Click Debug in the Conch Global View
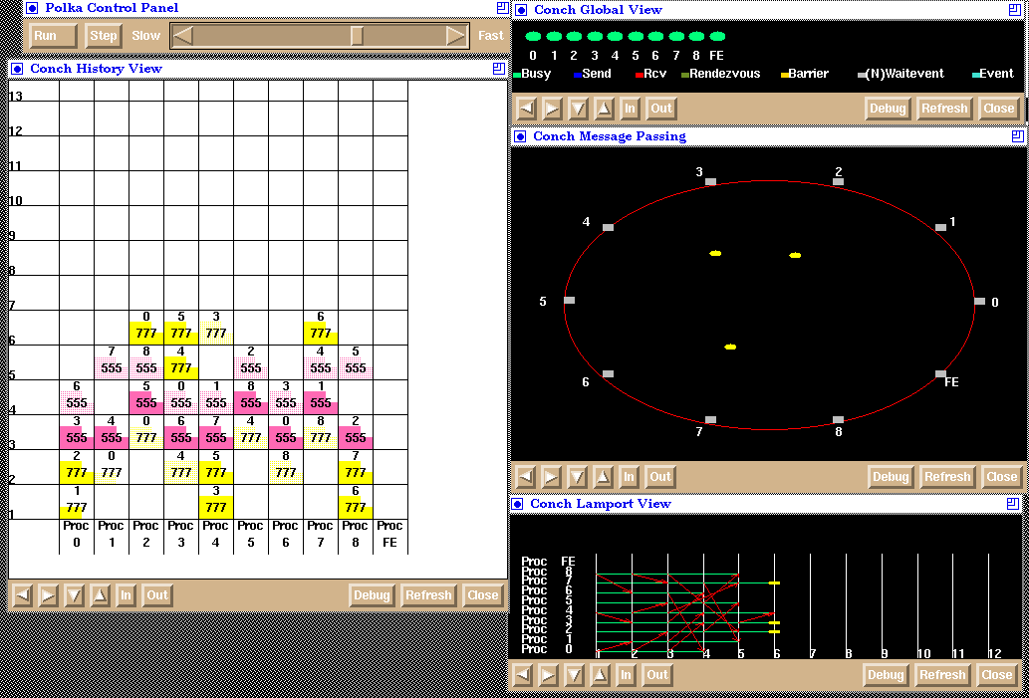Image resolution: width=1029 pixels, height=698 pixels. tap(887, 109)
